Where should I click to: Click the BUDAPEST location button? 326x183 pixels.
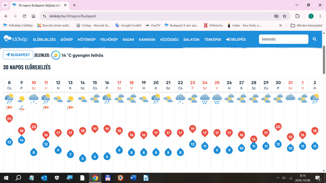pyautogui.click(x=18, y=55)
